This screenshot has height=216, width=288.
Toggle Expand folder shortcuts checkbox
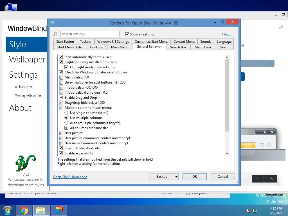pyautogui.click(x=61, y=148)
